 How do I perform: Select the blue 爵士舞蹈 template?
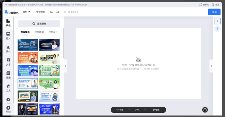pyautogui.click(x=49, y=109)
